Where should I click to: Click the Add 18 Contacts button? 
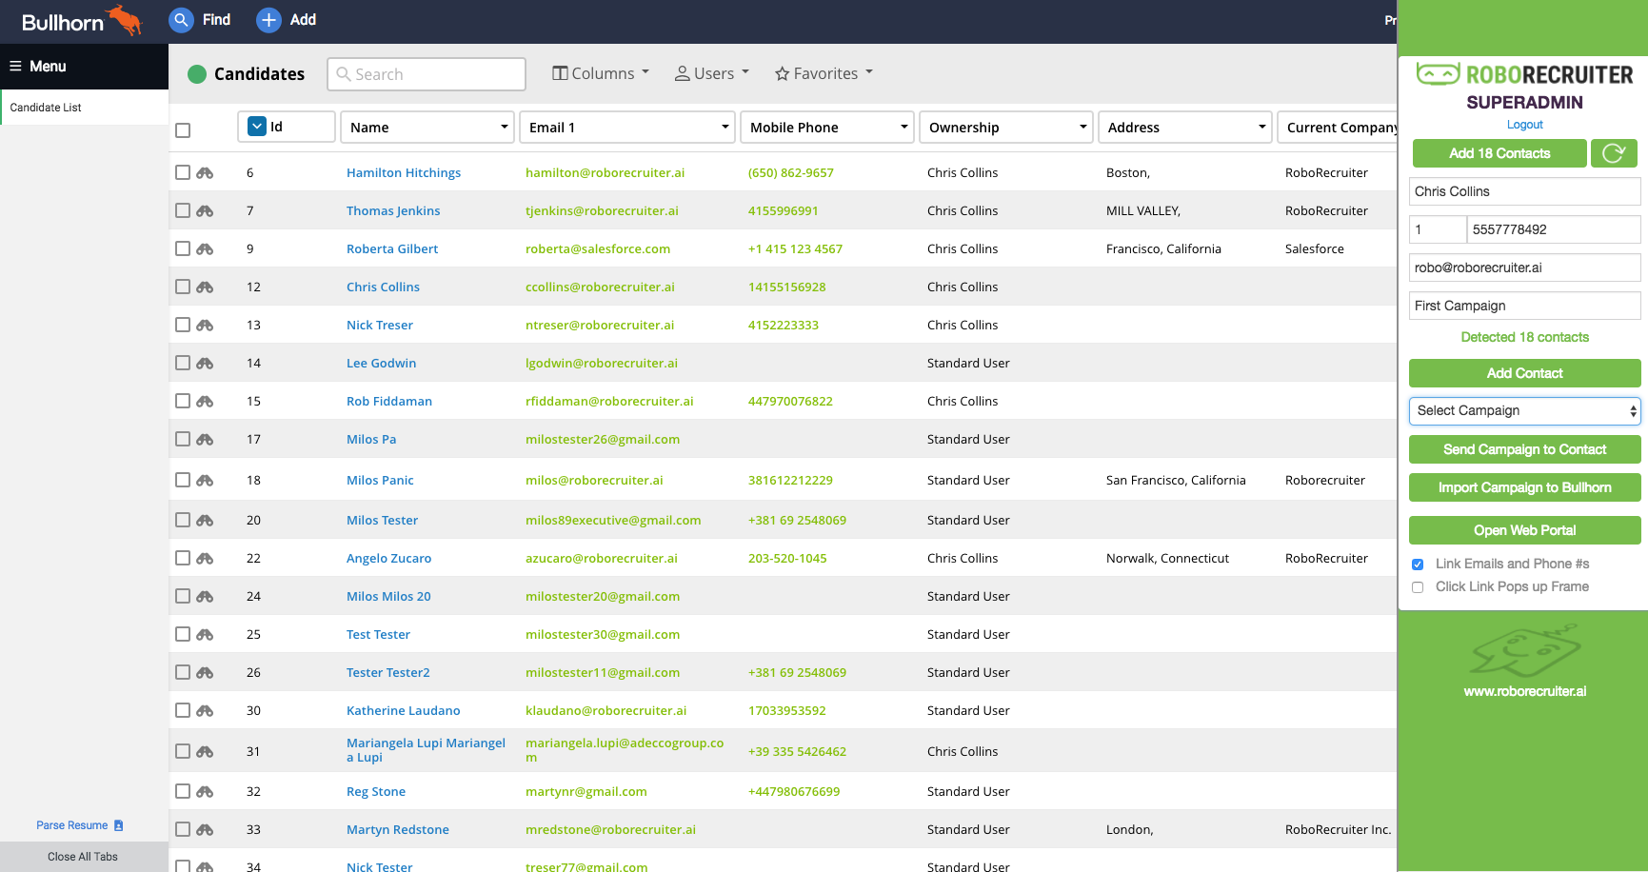pyautogui.click(x=1499, y=153)
